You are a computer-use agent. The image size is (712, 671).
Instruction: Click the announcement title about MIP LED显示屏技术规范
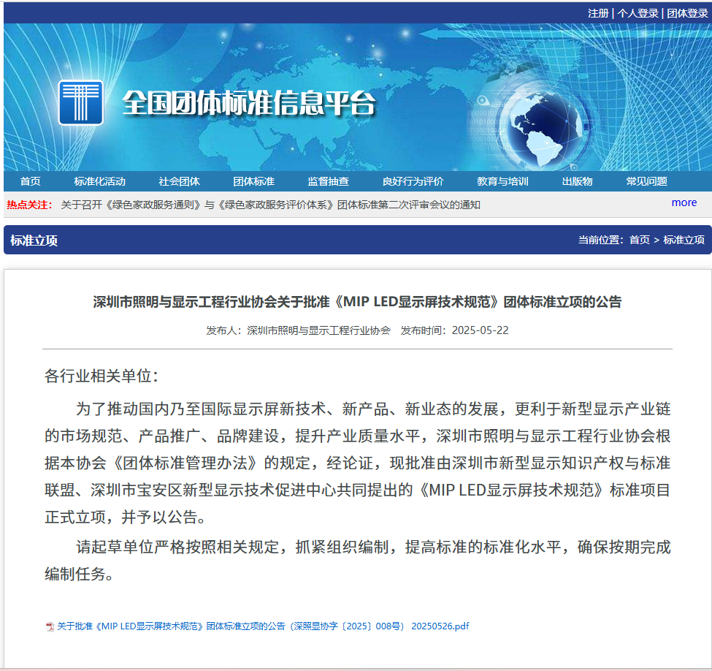[357, 302]
